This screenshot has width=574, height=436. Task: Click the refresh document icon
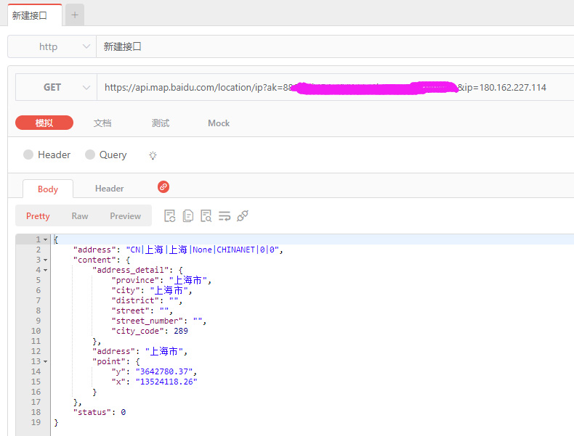(x=170, y=215)
